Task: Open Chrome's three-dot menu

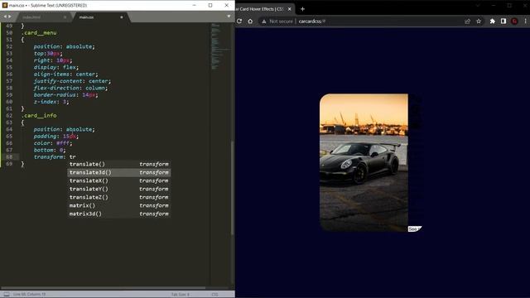Action: [x=525, y=22]
